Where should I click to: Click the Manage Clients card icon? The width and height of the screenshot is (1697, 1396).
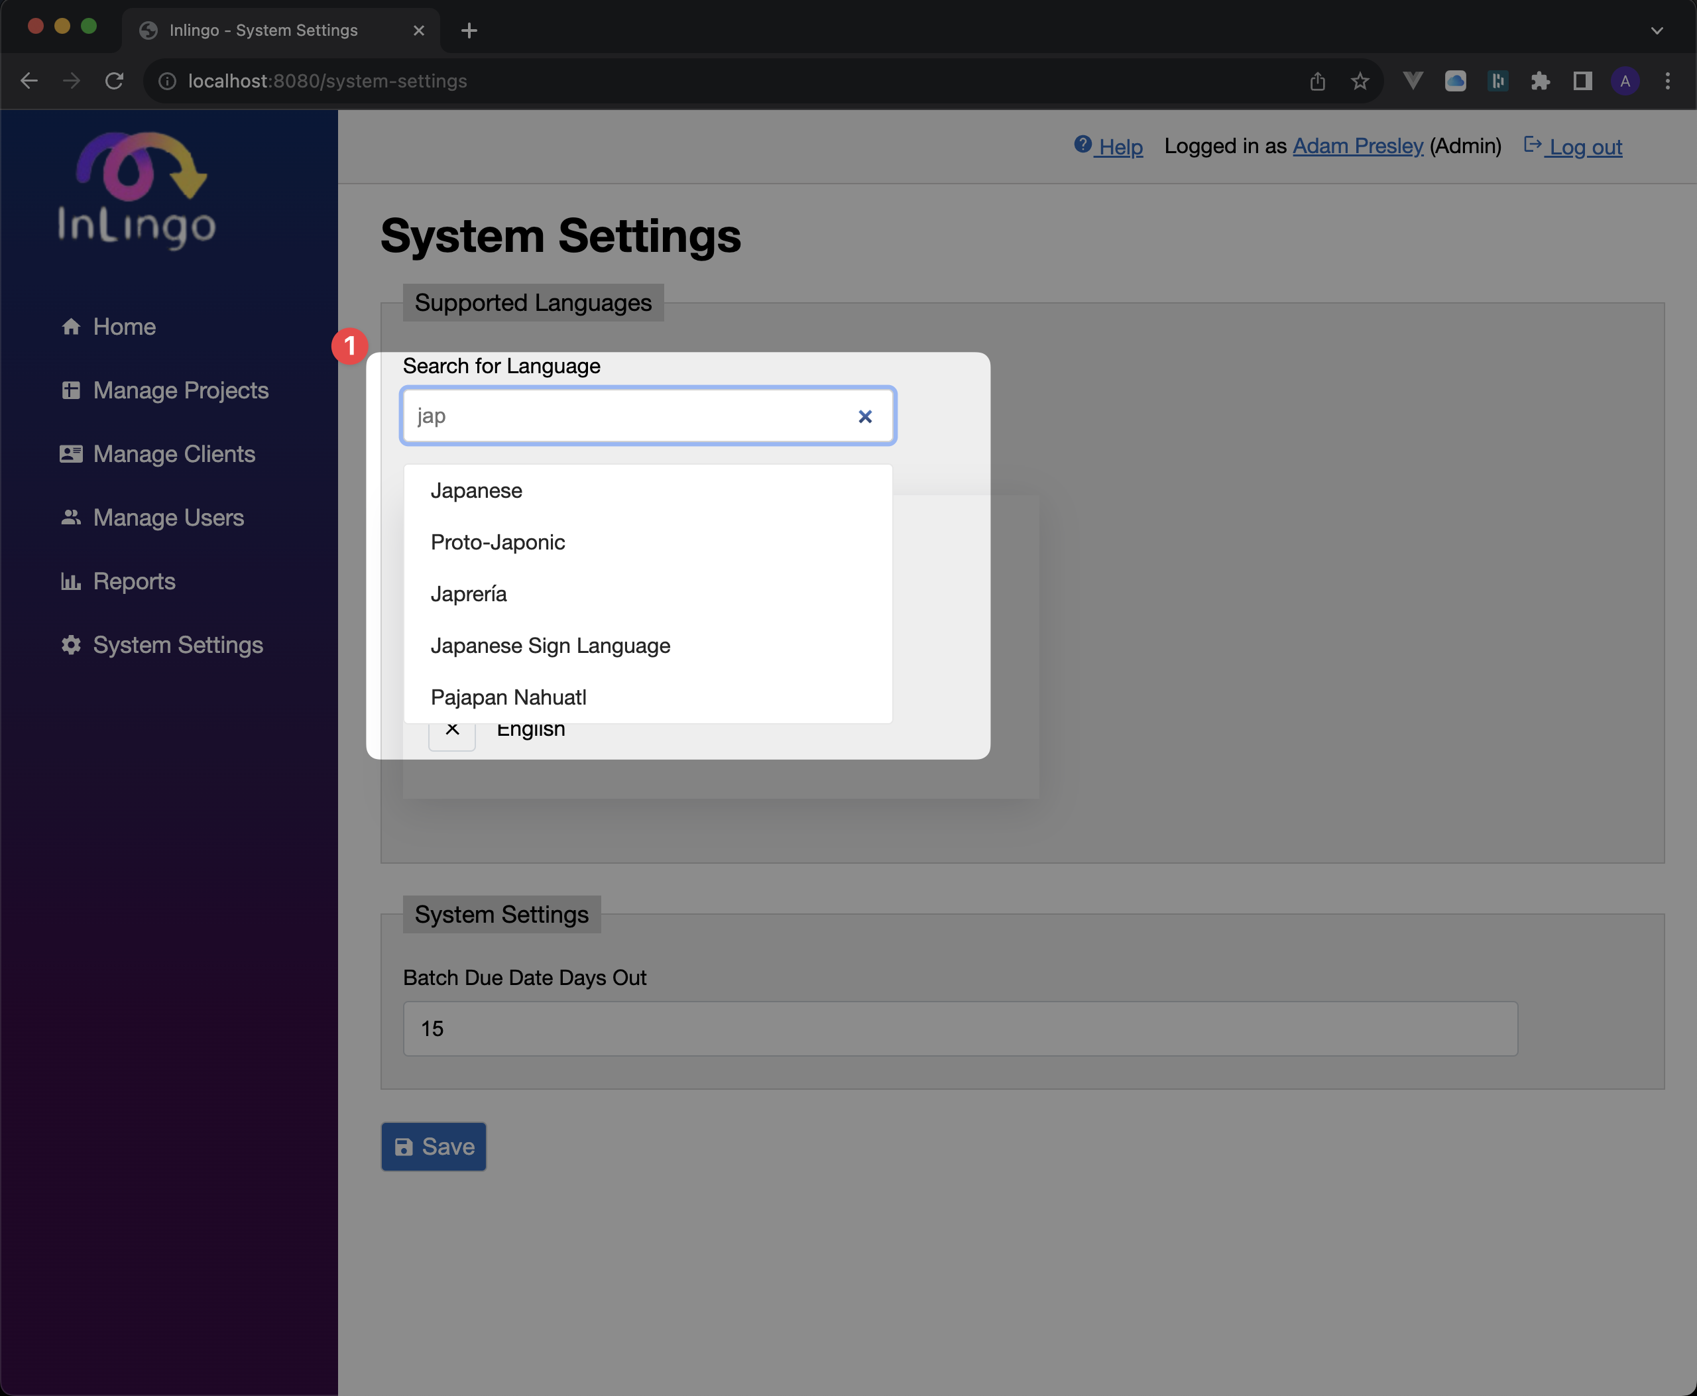click(x=72, y=453)
